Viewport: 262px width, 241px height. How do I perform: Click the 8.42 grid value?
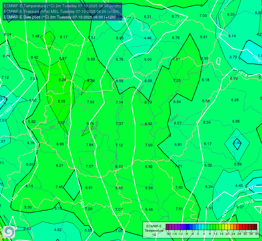point(35,57)
